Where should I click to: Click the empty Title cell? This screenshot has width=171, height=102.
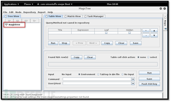click(60, 33)
